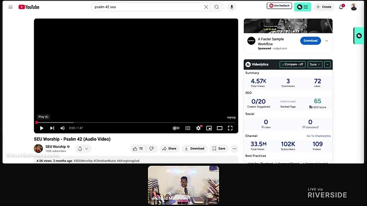This screenshot has width=367, height=206.
Task: Open Go To Channelytics link
Action: 319,136
